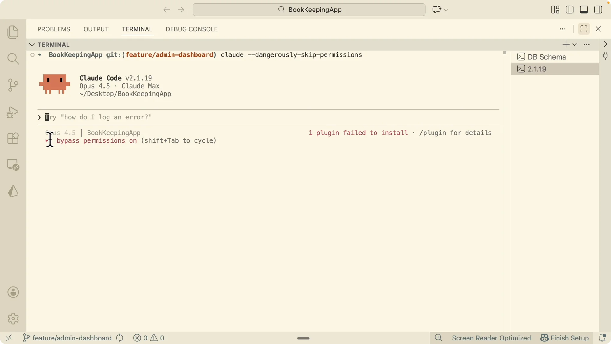Viewport: 611px width, 344px height.
Task: Click the '1 plugin failed to install' message
Action: pos(358,133)
